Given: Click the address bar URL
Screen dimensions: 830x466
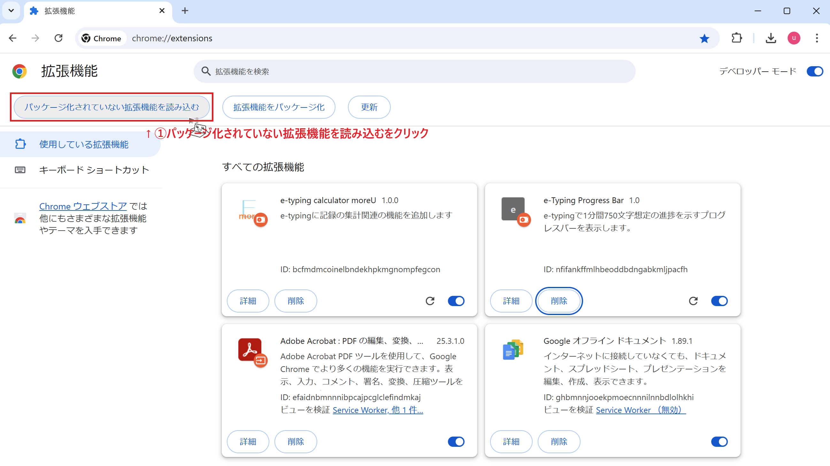Looking at the screenshot, I should pos(172,38).
